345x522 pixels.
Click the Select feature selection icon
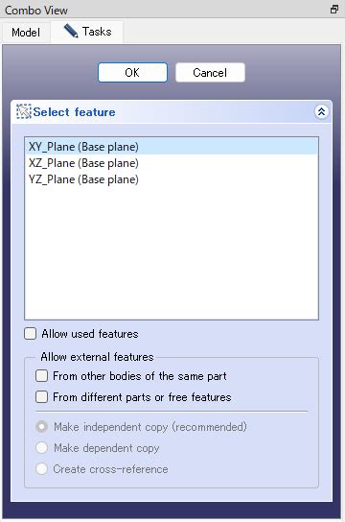[x=24, y=112]
